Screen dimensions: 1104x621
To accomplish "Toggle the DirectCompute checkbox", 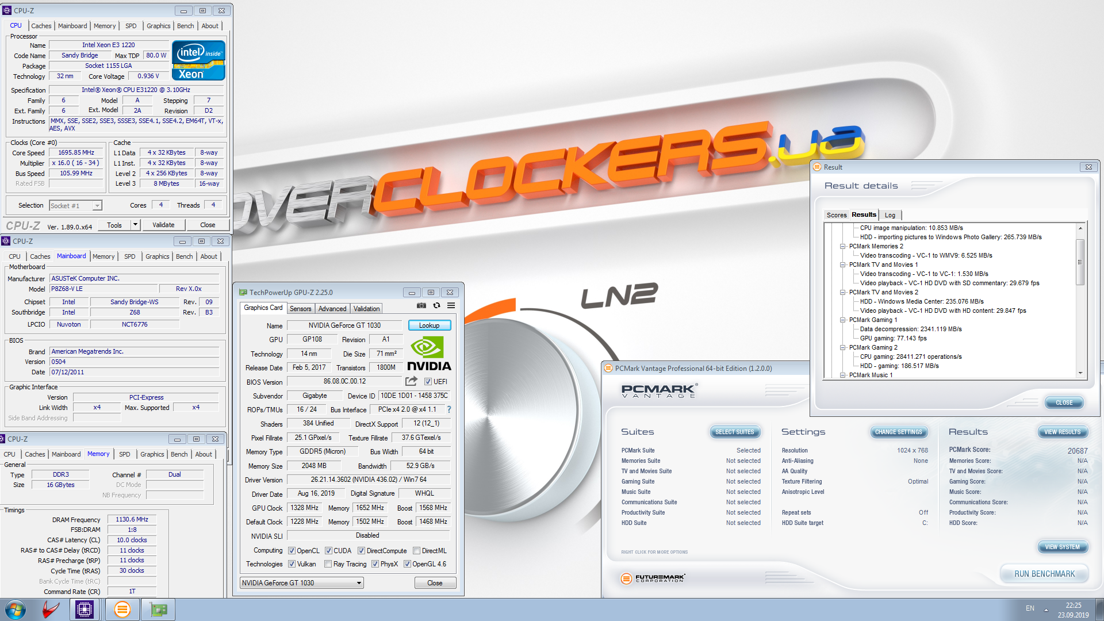I will (361, 551).
